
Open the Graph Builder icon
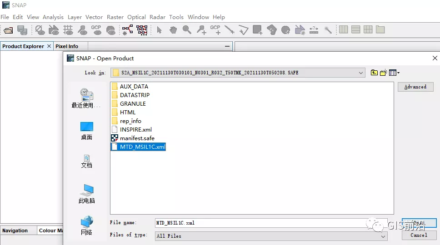pos(128,30)
